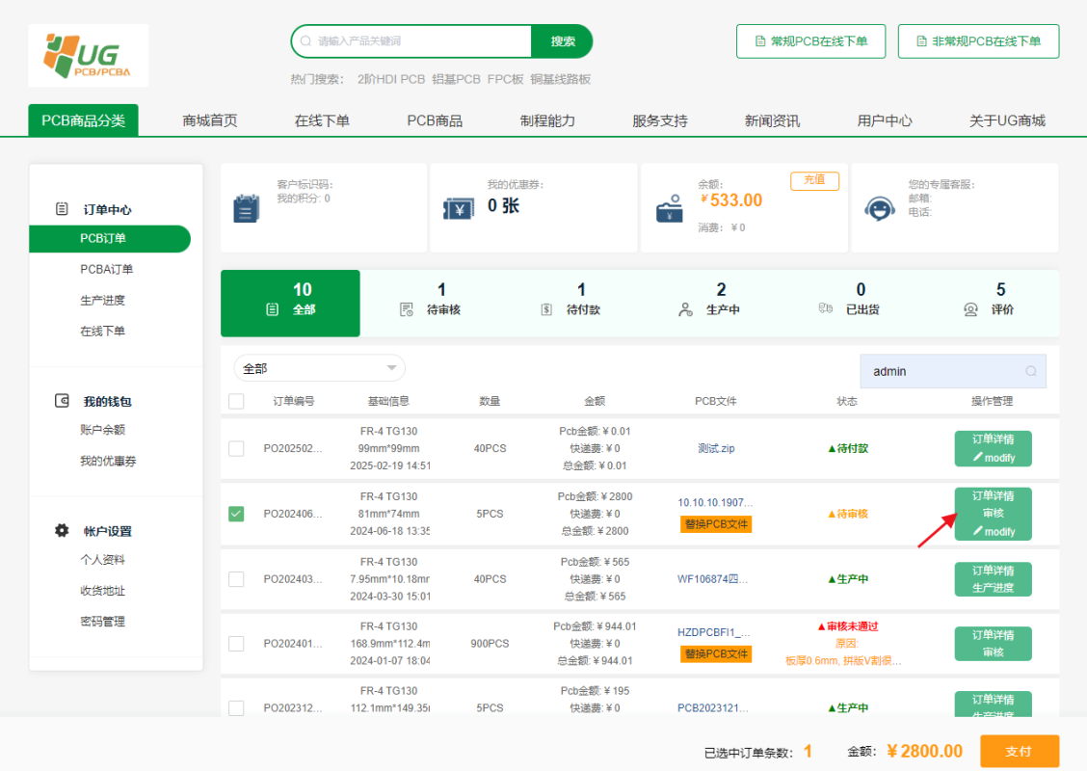The height and width of the screenshot is (771, 1087).
Task: Click the 非常规PCB在线下单 button
Action: click(978, 40)
